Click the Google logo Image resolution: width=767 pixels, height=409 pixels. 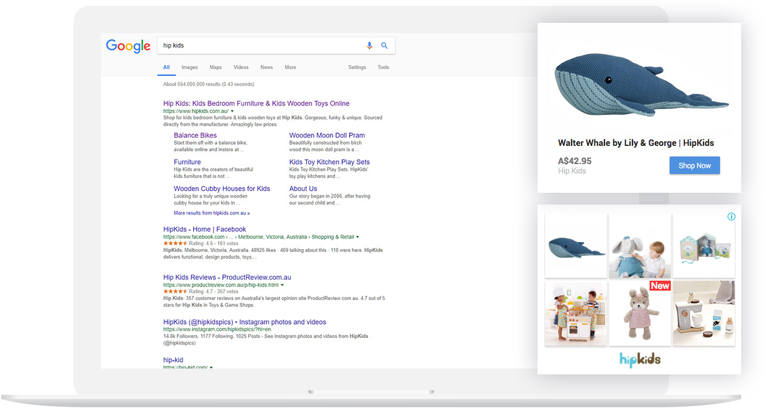click(128, 46)
